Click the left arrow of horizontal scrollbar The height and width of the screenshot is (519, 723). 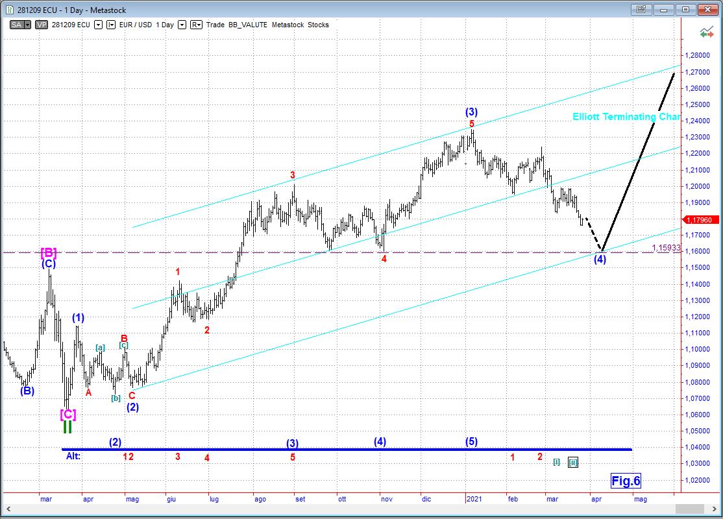tap(8, 509)
